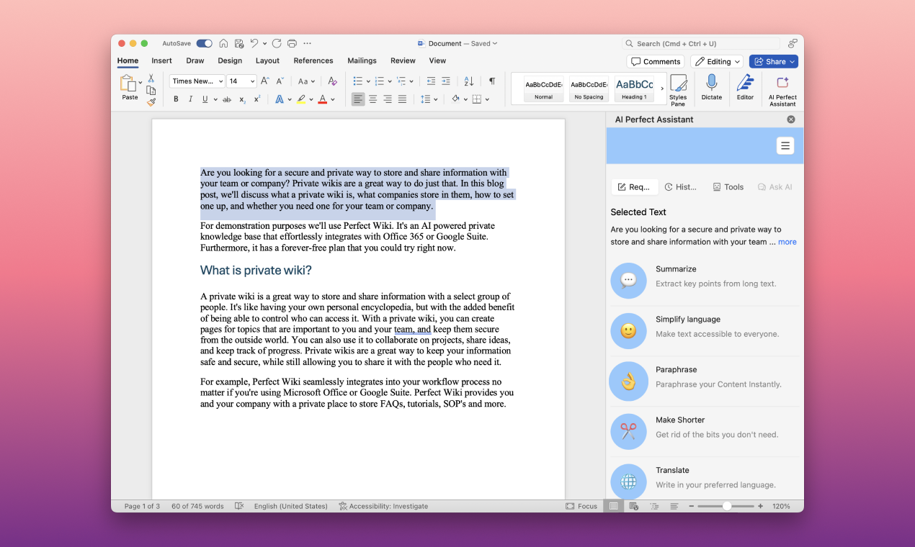This screenshot has width=915, height=547.
Task: Increase font size with larger A icon
Action: click(265, 81)
